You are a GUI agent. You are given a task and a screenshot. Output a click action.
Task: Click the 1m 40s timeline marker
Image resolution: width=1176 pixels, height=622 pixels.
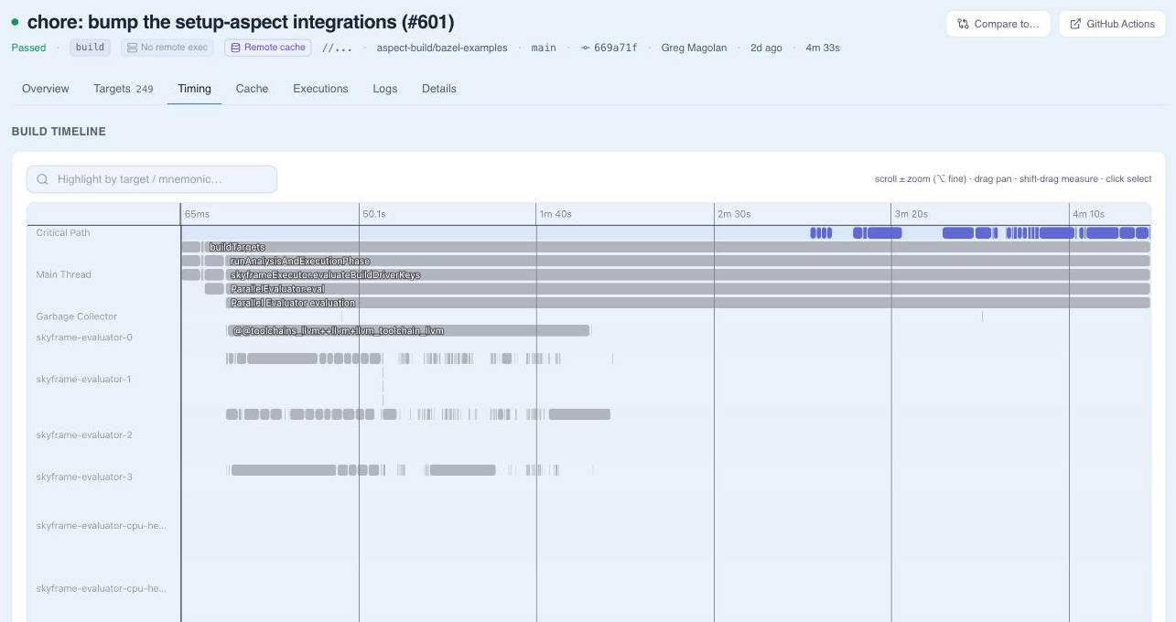556,214
